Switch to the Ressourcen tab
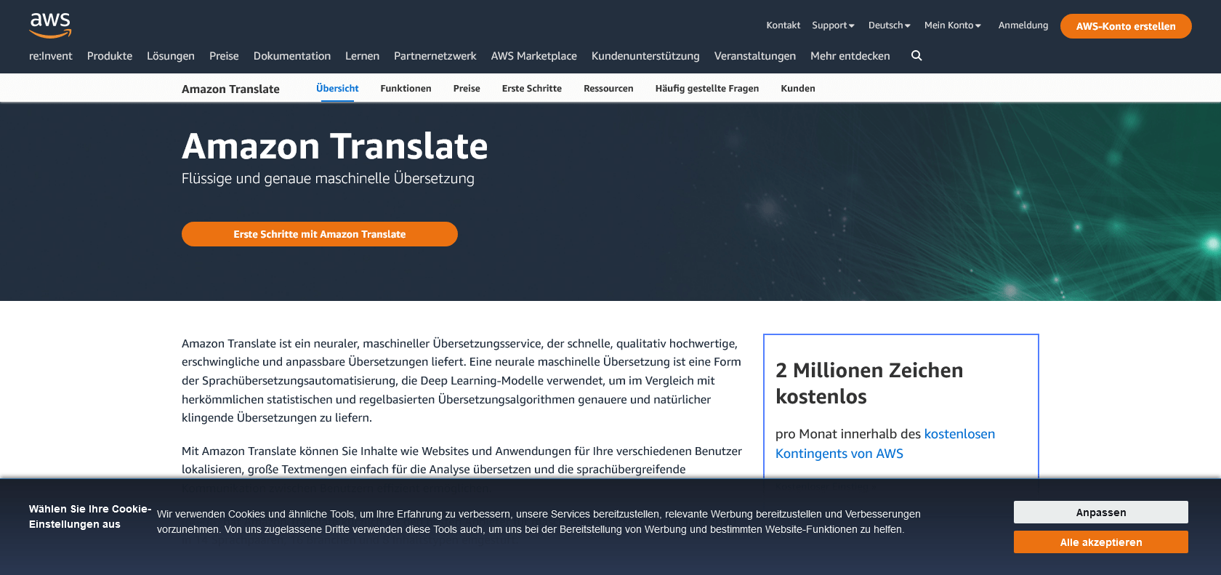 tap(608, 89)
